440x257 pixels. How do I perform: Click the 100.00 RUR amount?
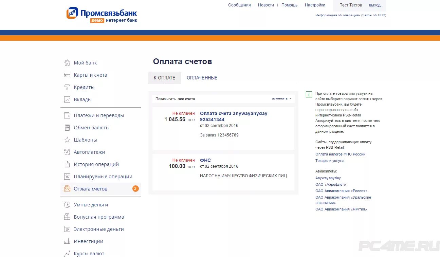click(182, 166)
